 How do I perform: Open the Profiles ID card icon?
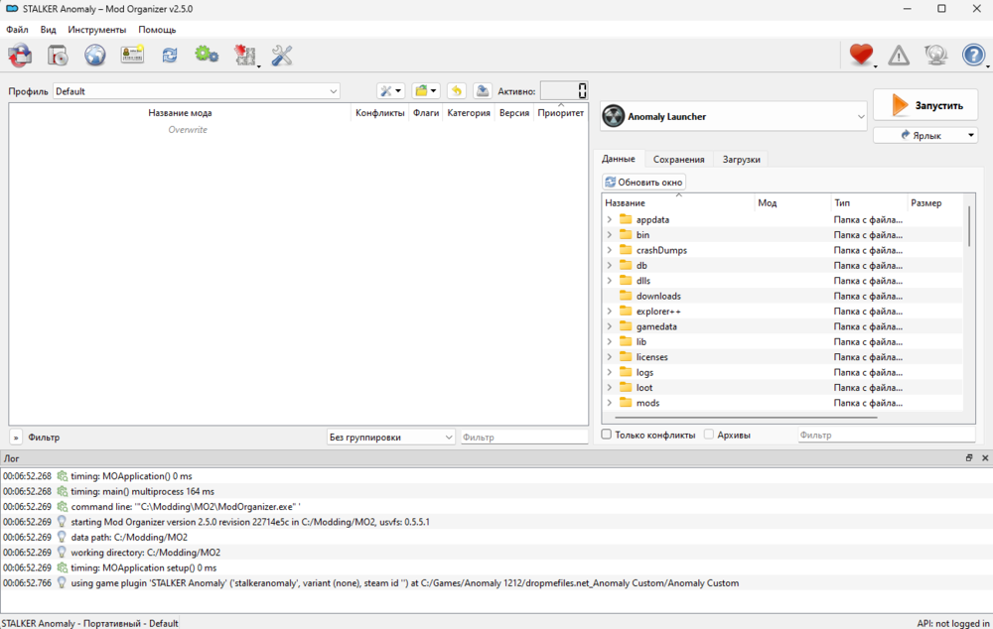[x=132, y=56]
